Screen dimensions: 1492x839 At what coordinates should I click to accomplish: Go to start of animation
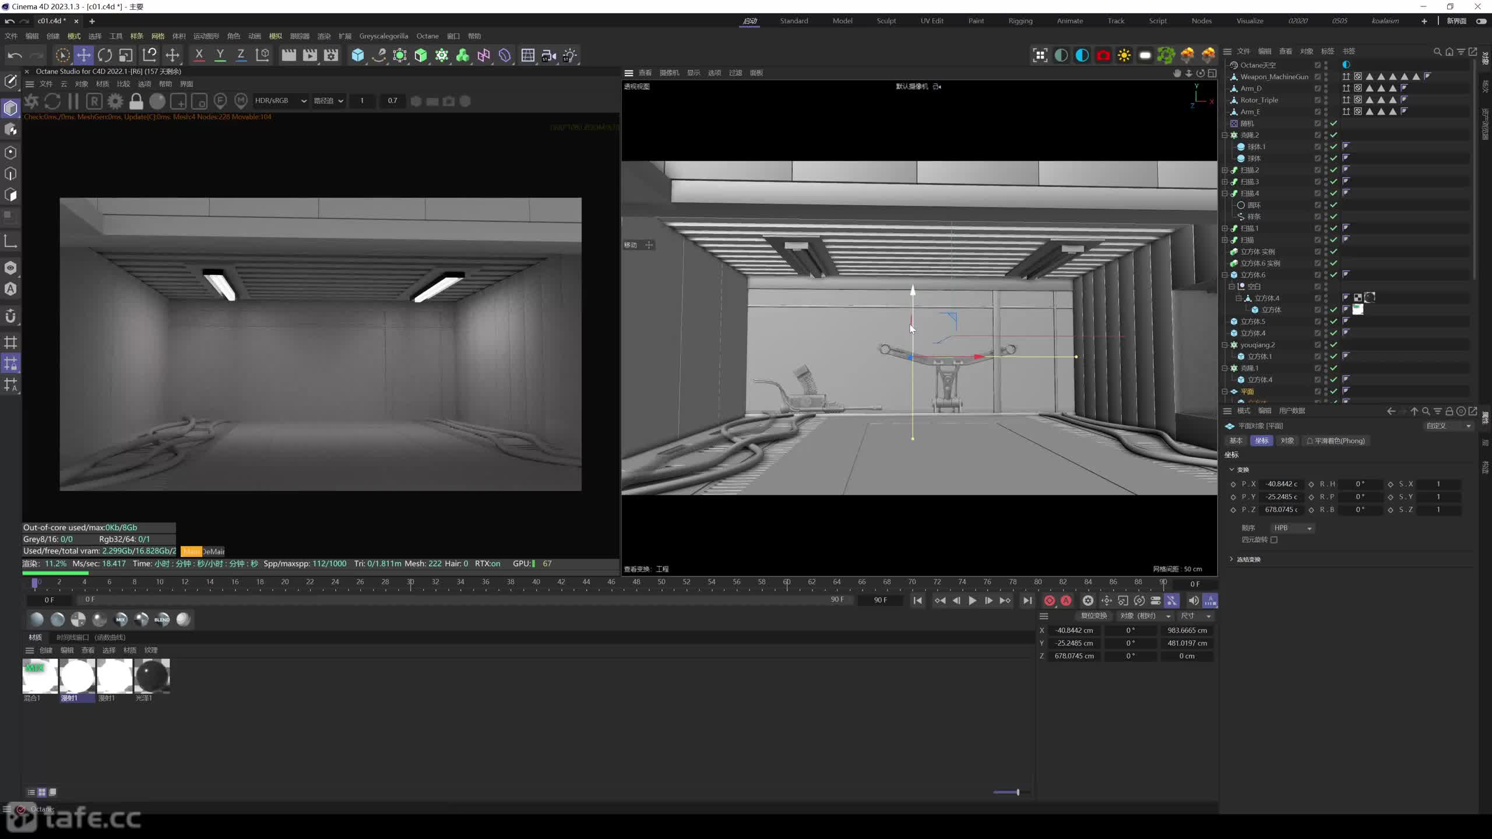click(x=917, y=601)
